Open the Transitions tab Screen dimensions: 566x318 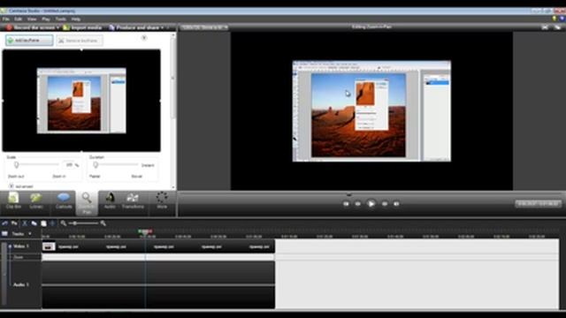coord(133,201)
